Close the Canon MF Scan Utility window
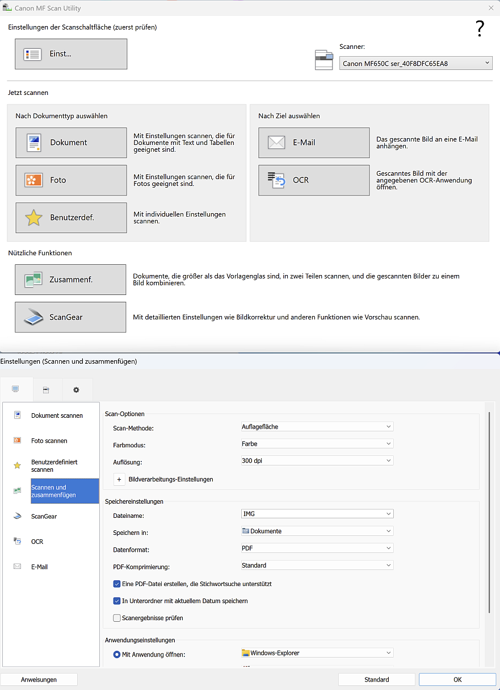The image size is (500, 690). tap(490, 7)
